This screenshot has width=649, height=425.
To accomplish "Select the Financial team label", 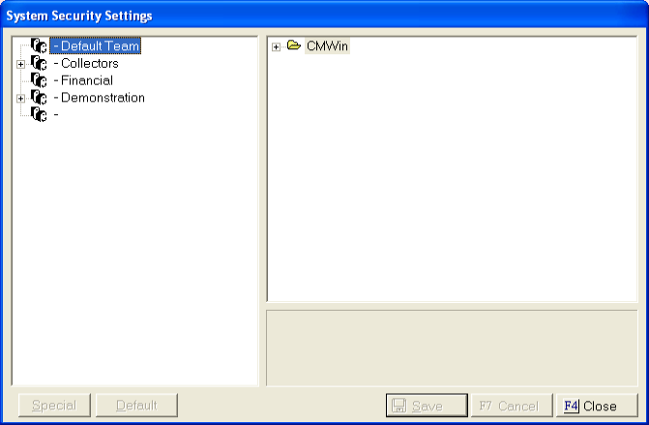I will click(86, 81).
